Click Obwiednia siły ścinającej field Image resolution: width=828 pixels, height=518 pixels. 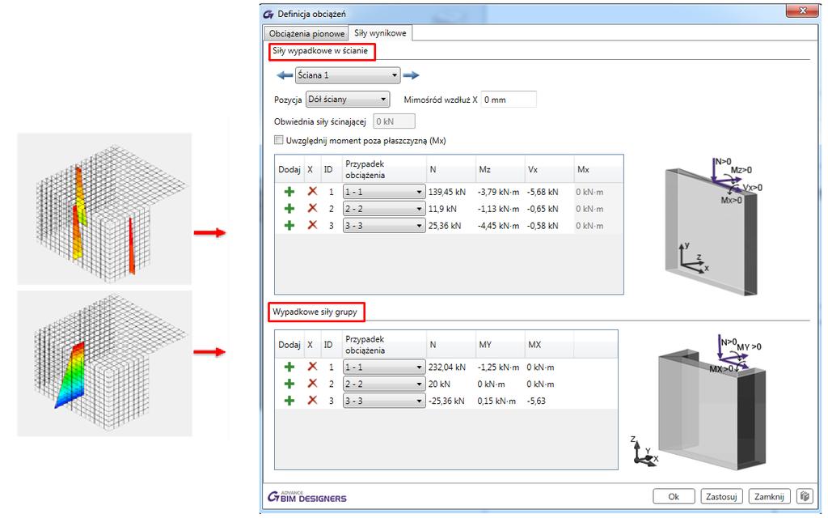(x=394, y=121)
